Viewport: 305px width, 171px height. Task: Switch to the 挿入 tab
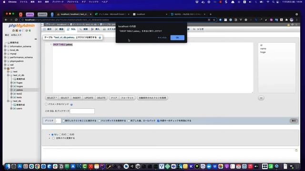pos(95,29)
